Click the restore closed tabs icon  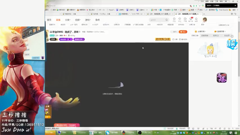coord(235,14)
